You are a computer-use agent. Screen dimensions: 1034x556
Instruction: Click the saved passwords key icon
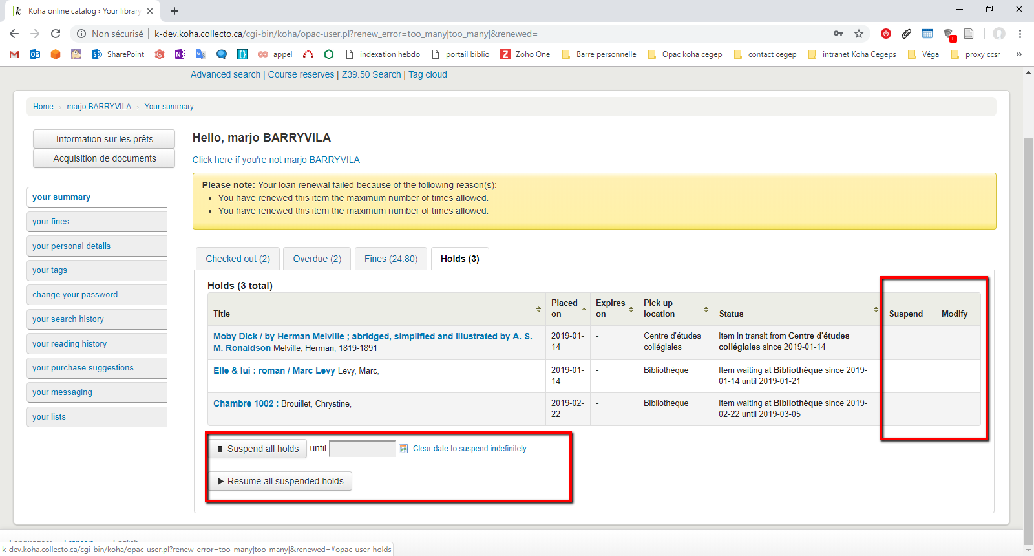(x=838, y=34)
